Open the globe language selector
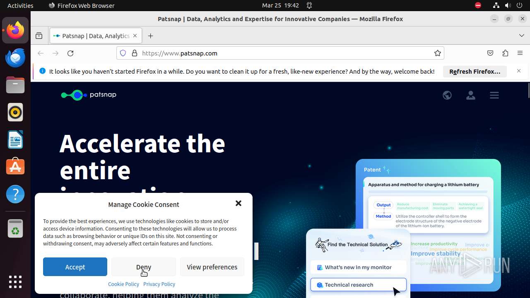The width and height of the screenshot is (530, 298). 447,95
